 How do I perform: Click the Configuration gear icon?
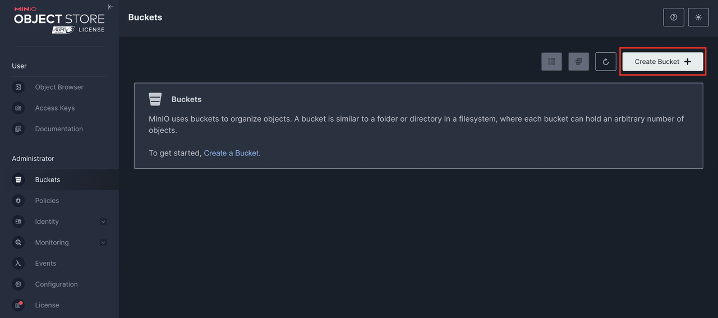pyautogui.click(x=19, y=284)
